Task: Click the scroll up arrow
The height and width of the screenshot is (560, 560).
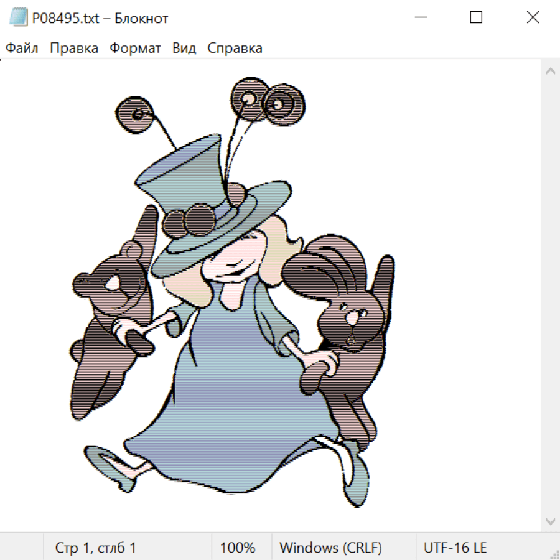Action: [x=550, y=72]
